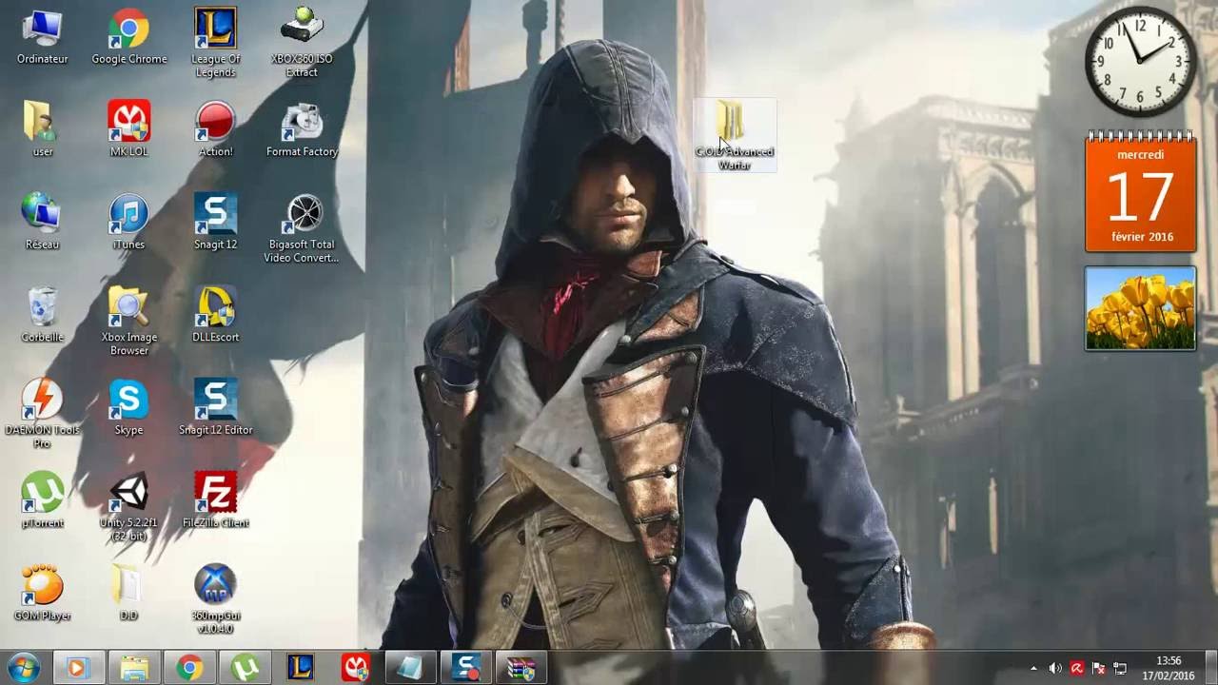
Task: Select the DLLEscort desktop shortcut
Action: [x=215, y=316]
